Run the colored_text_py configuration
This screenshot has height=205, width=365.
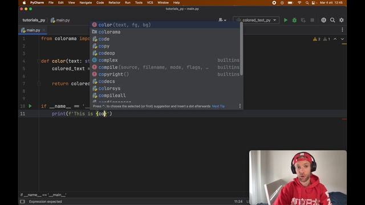285,20
